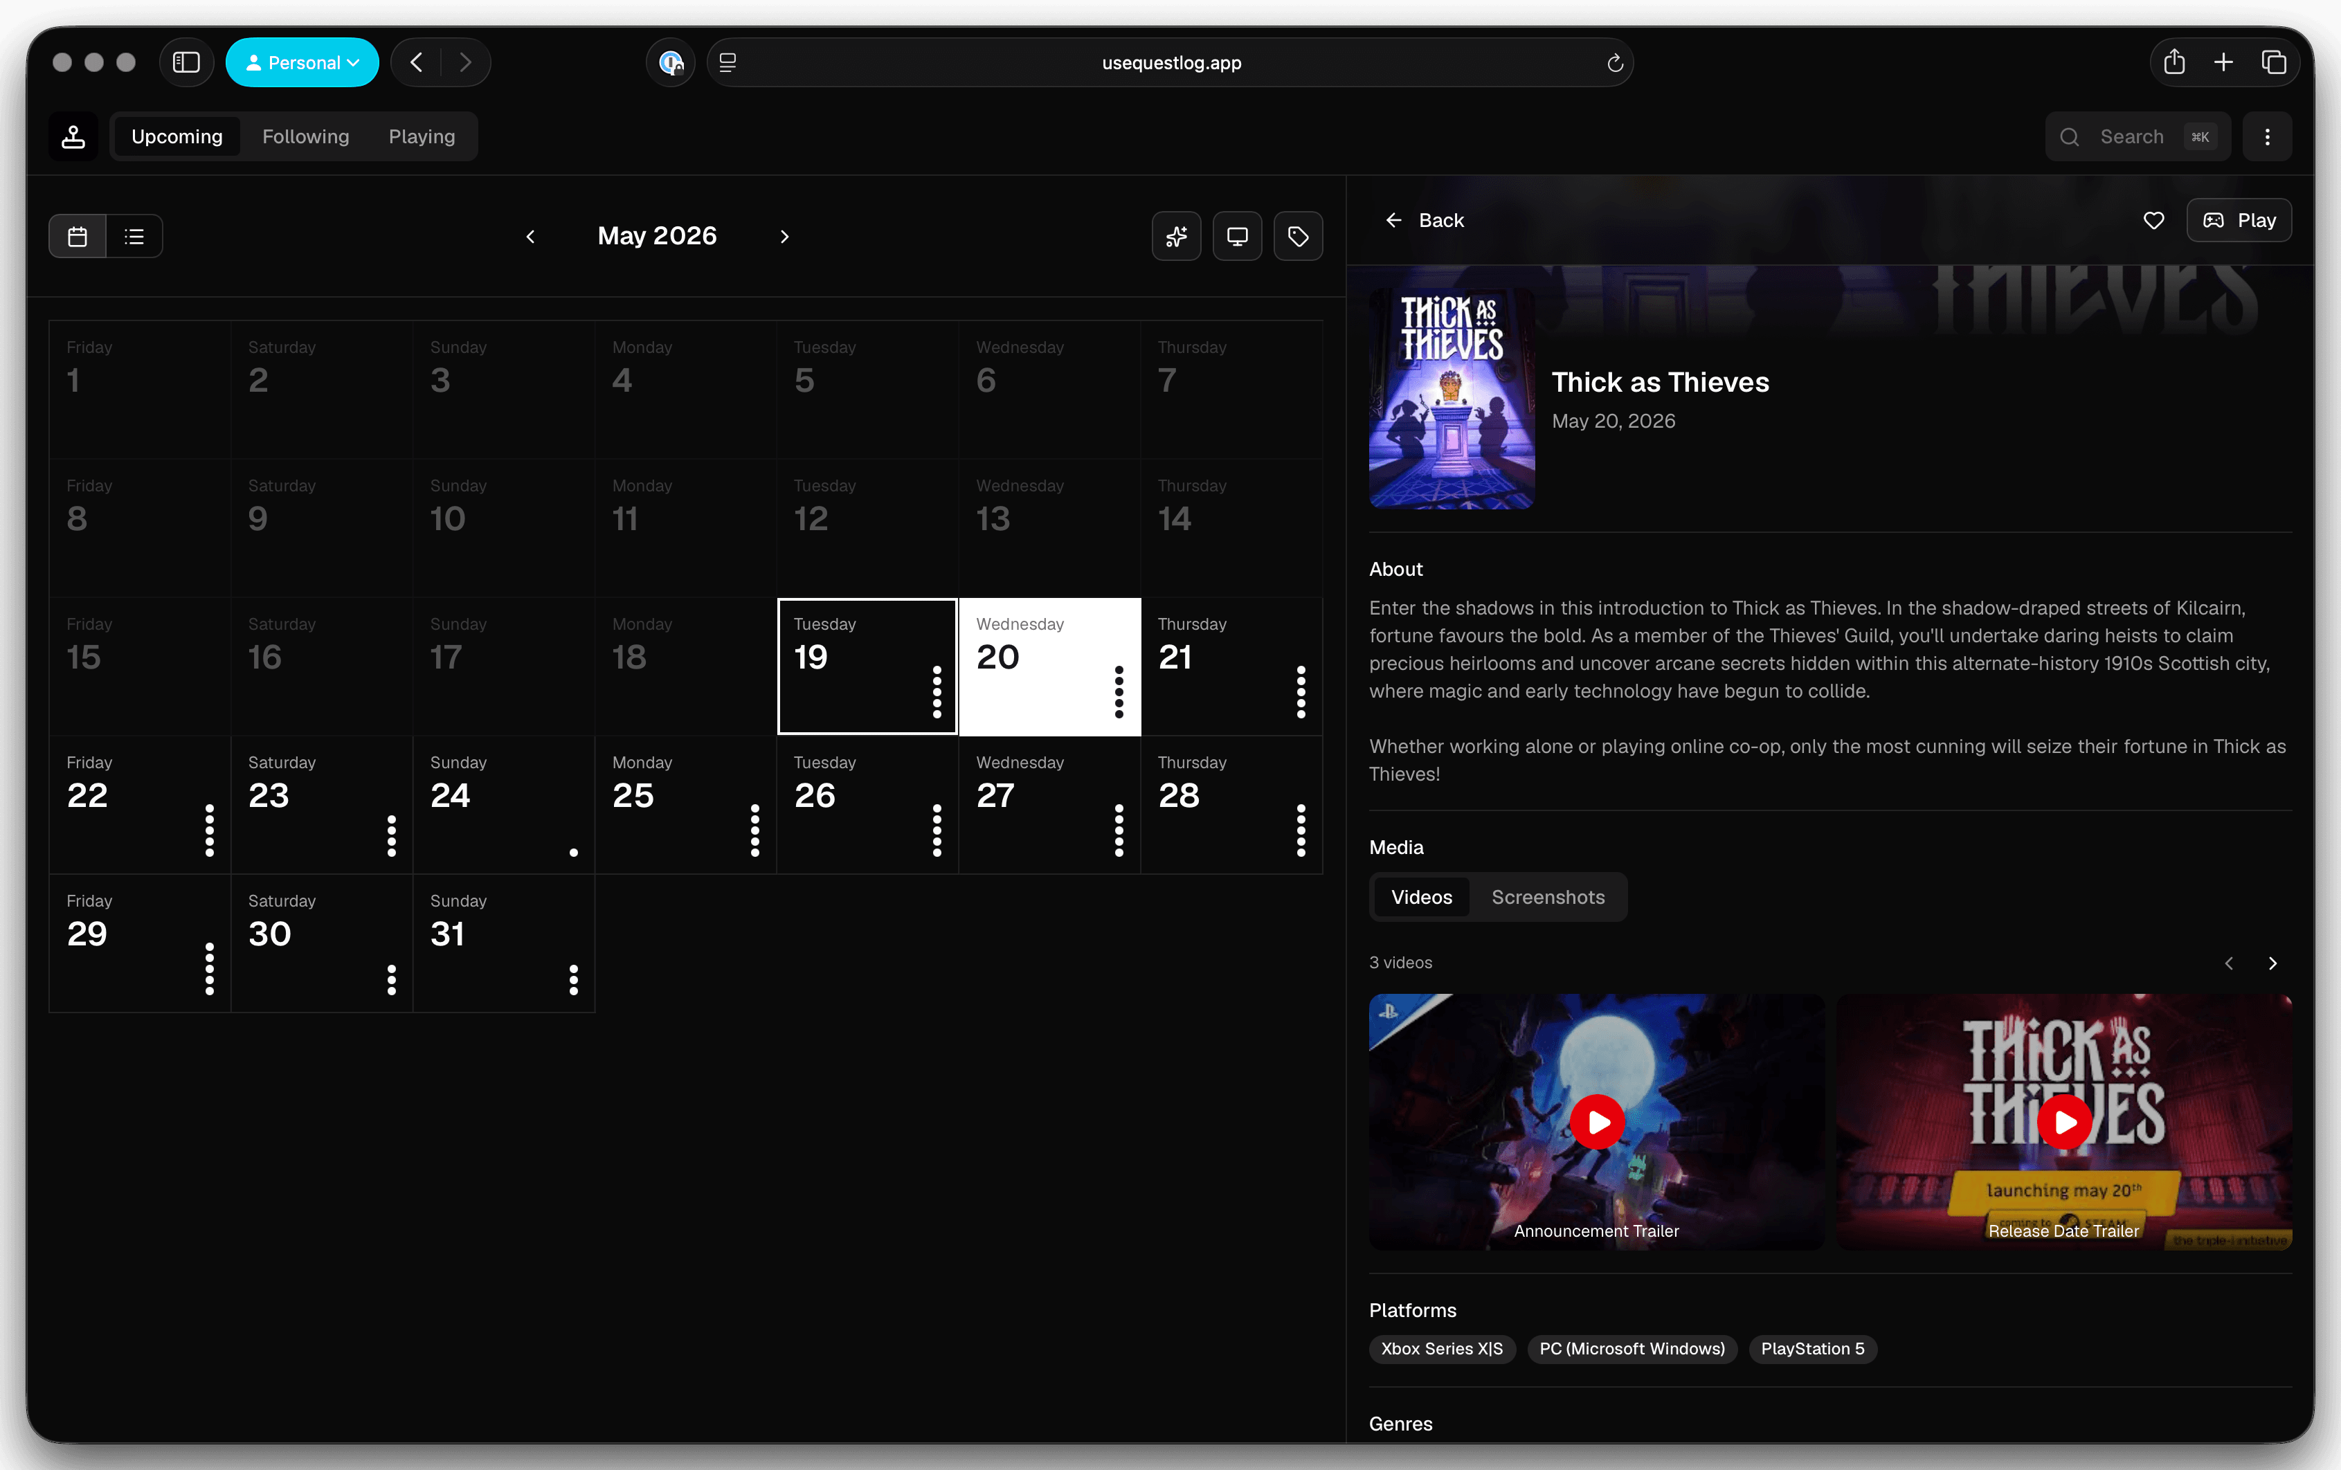Open Saturday 30 in the calendar
The height and width of the screenshot is (1470, 2341).
[x=322, y=943]
